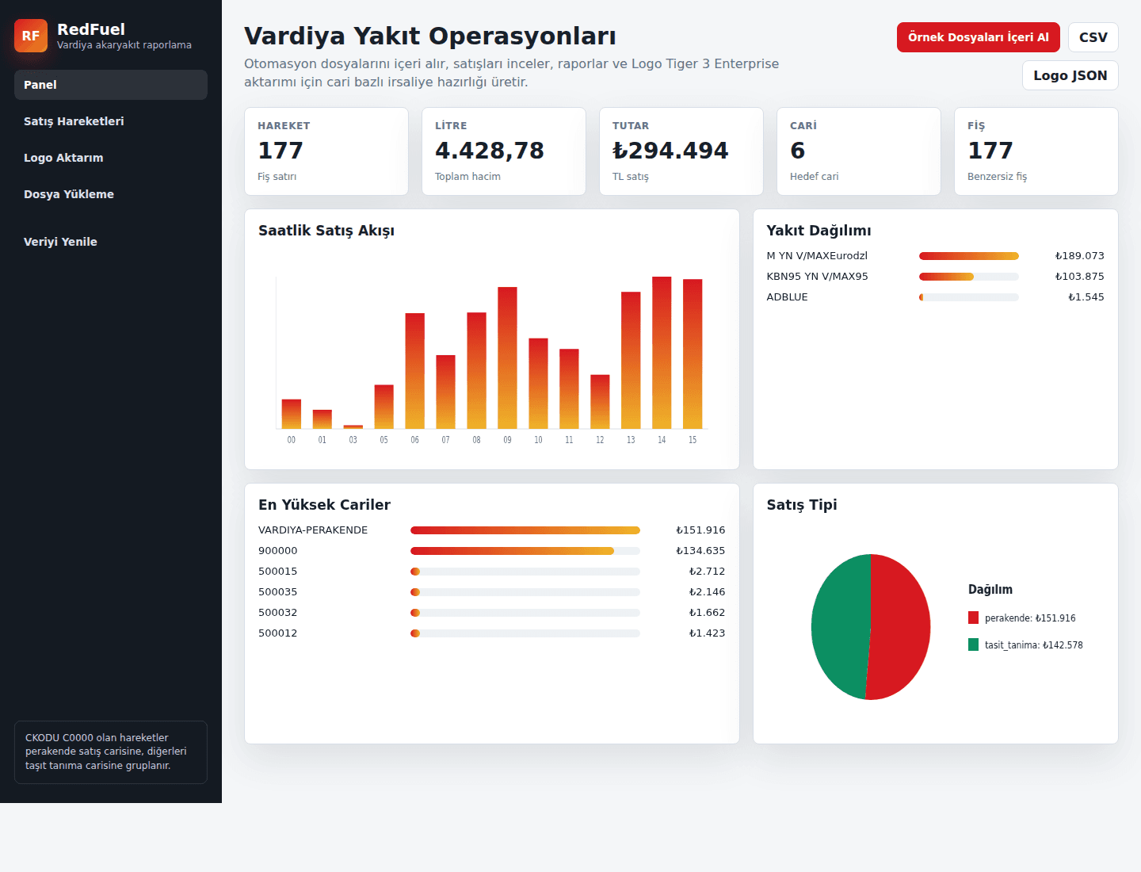Click the ₺189.073 fuel amount
This screenshot has height=872, width=1141.
(x=1079, y=256)
